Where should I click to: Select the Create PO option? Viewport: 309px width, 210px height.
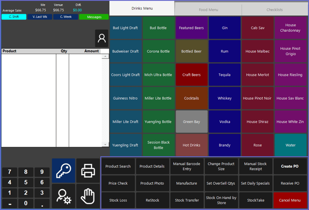[290, 166]
